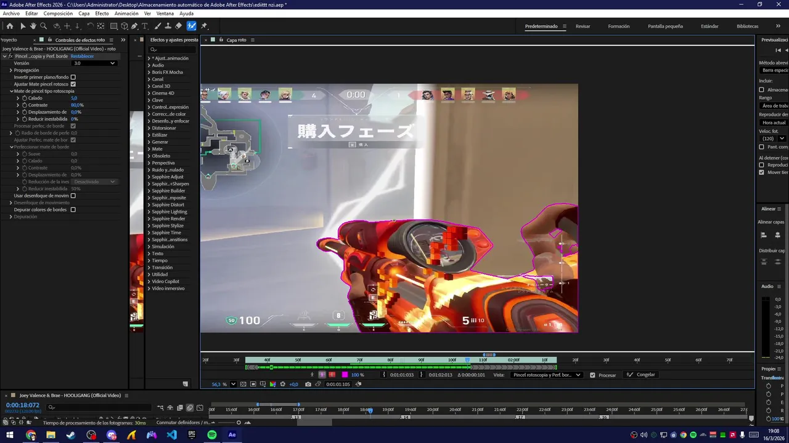
Task: Expand the Distorsionar effects category
Action: click(x=149, y=128)
